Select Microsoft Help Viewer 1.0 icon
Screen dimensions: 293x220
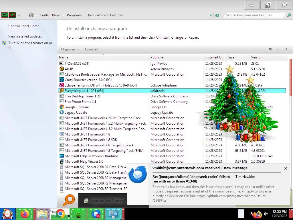click(x=62, y=161)
